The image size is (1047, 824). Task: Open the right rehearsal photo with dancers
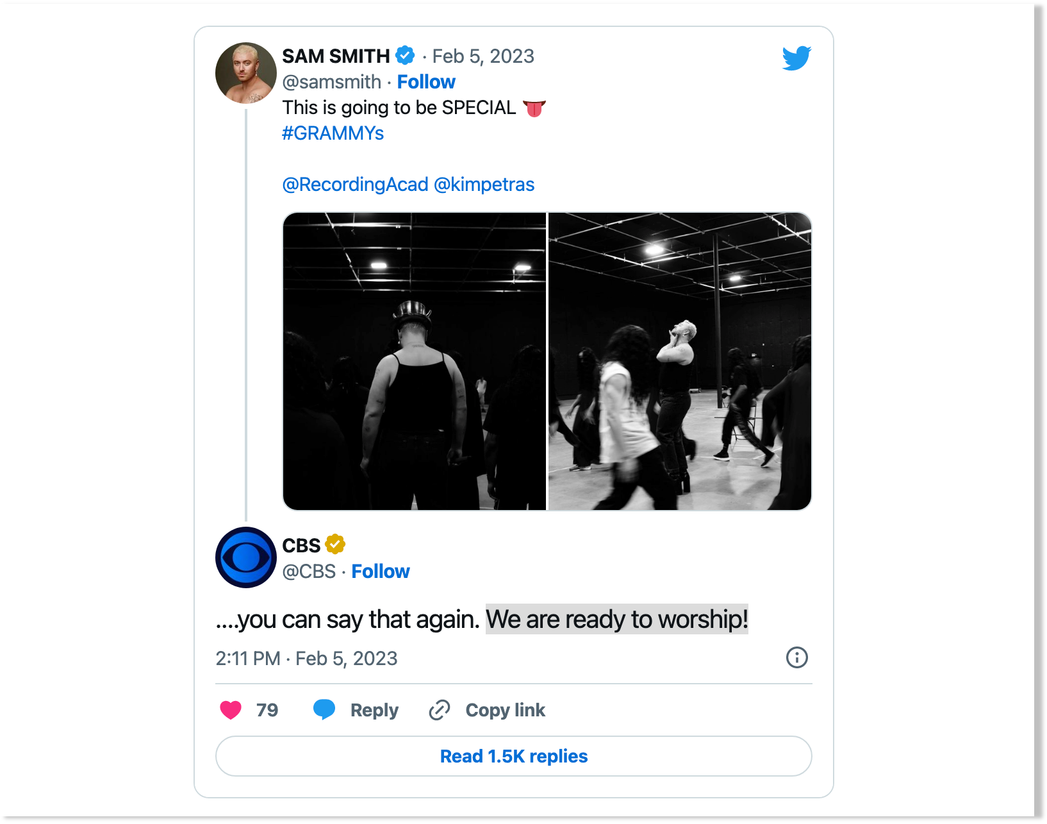[680, 361]
